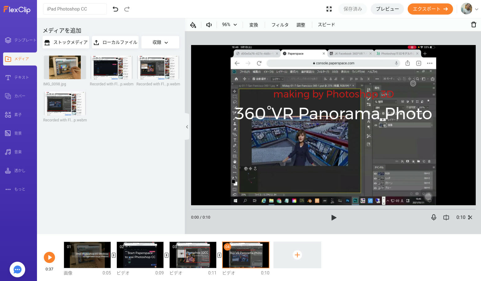Select the 00:30 recorded webm thumbnail
481x281 pixels.
click(112, 67)
